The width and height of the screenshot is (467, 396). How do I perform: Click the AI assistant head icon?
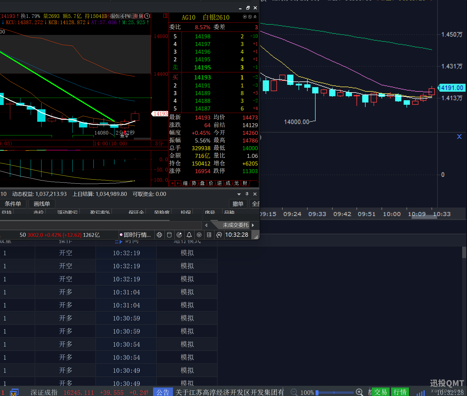click(219, 235)
